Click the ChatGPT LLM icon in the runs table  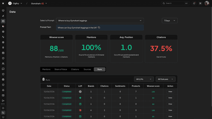pos(80,92)
